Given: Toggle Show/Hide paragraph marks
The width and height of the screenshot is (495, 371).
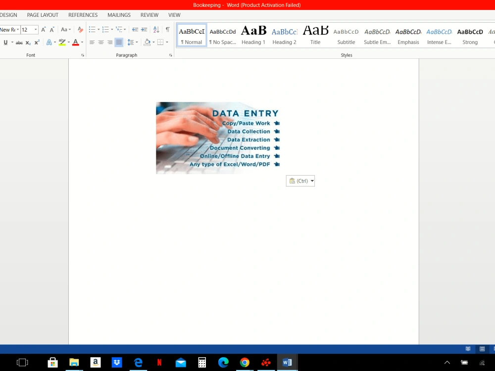Looking at the screenshot, I should [x=168, y=30].
